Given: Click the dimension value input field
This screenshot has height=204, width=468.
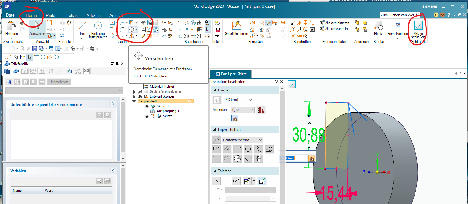Looking at the screenshot, I should pos(293,158).
